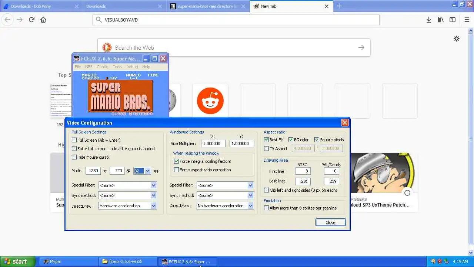Open the Debug menu in FCEUX

point(132,67)
